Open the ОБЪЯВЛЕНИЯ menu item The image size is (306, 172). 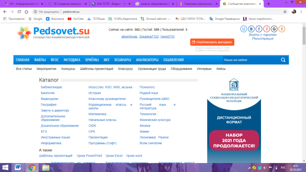pos(173,60)
